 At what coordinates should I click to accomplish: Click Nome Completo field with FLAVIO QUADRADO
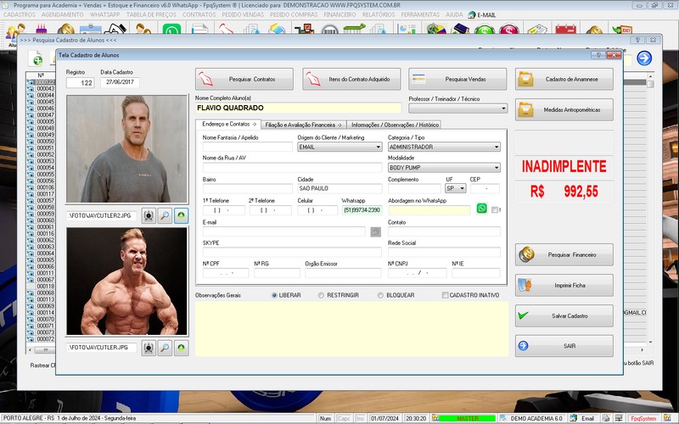[x=299, y=108]
